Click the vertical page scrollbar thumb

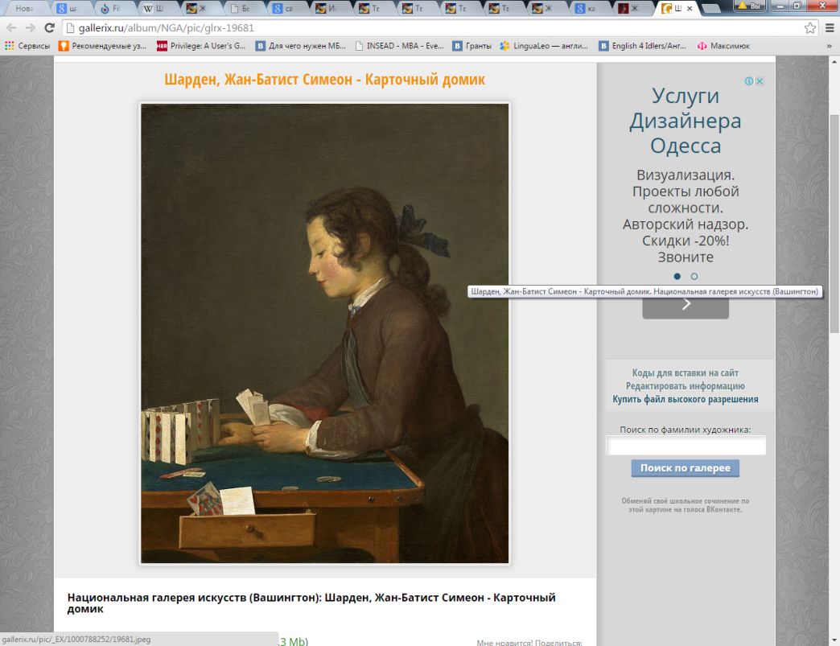point(834,224)
